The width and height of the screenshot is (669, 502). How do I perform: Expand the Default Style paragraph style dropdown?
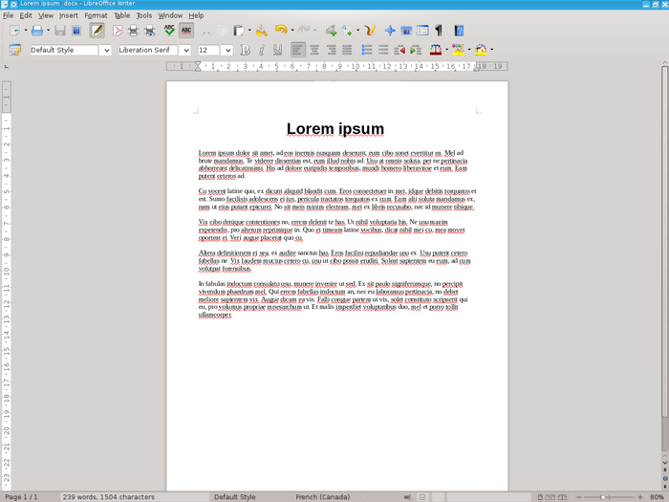pos(105,50)
